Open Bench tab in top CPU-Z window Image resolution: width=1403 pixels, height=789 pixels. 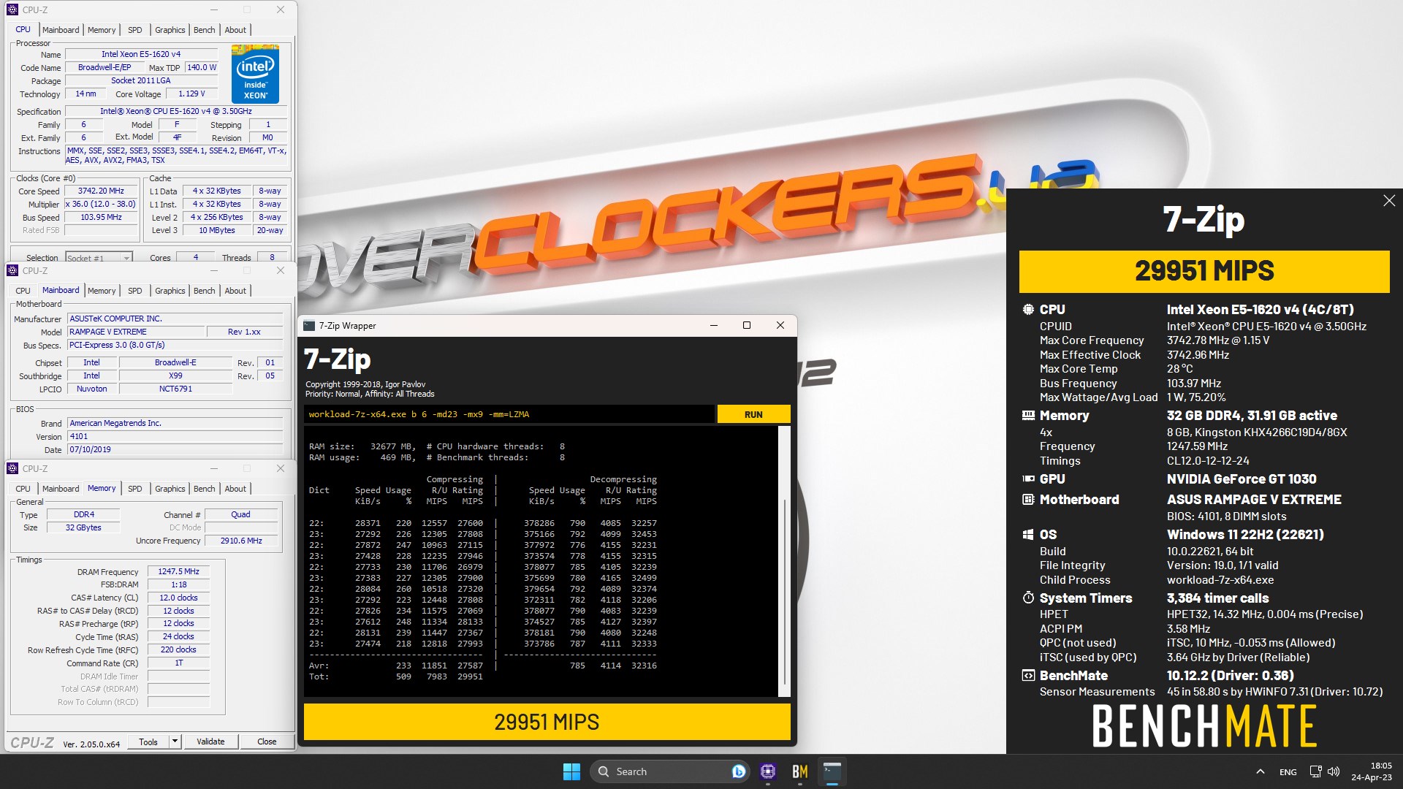coord(205,30)
